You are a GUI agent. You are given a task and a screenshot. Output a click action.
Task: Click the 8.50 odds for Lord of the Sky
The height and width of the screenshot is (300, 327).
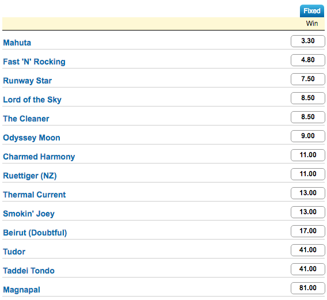click(308, 98)
